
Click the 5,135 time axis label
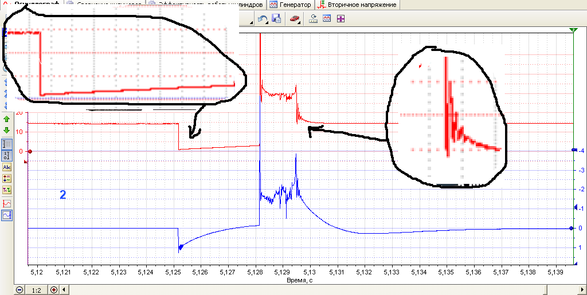pyautogui.click(x=447, y=272)
